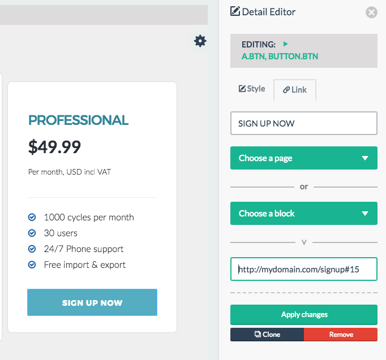Click checkmark beside Free import & export
386x360 pixels.
coord(32,264)
